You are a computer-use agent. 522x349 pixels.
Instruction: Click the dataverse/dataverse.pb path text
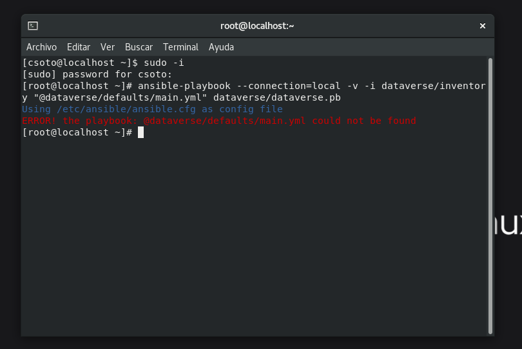click(x=277, y=97)
